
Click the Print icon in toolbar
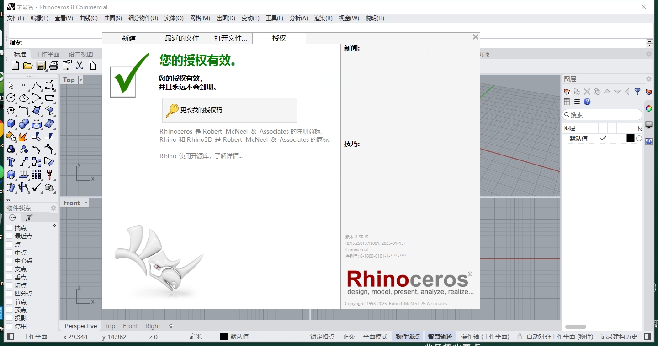coord(54,66)
